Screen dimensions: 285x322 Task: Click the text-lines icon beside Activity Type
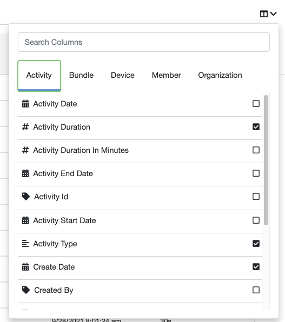click(25, 244)
